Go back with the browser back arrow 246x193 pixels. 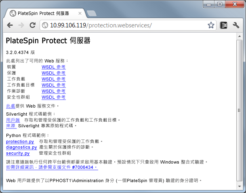point(10,25)
